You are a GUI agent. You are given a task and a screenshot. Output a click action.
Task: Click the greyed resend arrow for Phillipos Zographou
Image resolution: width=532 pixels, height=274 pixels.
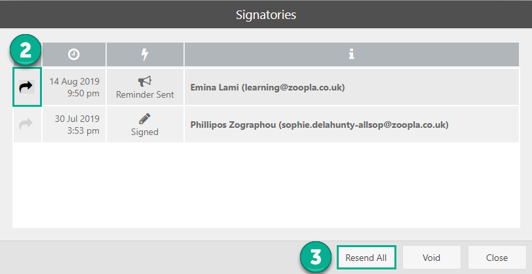(x=27, y=125)
